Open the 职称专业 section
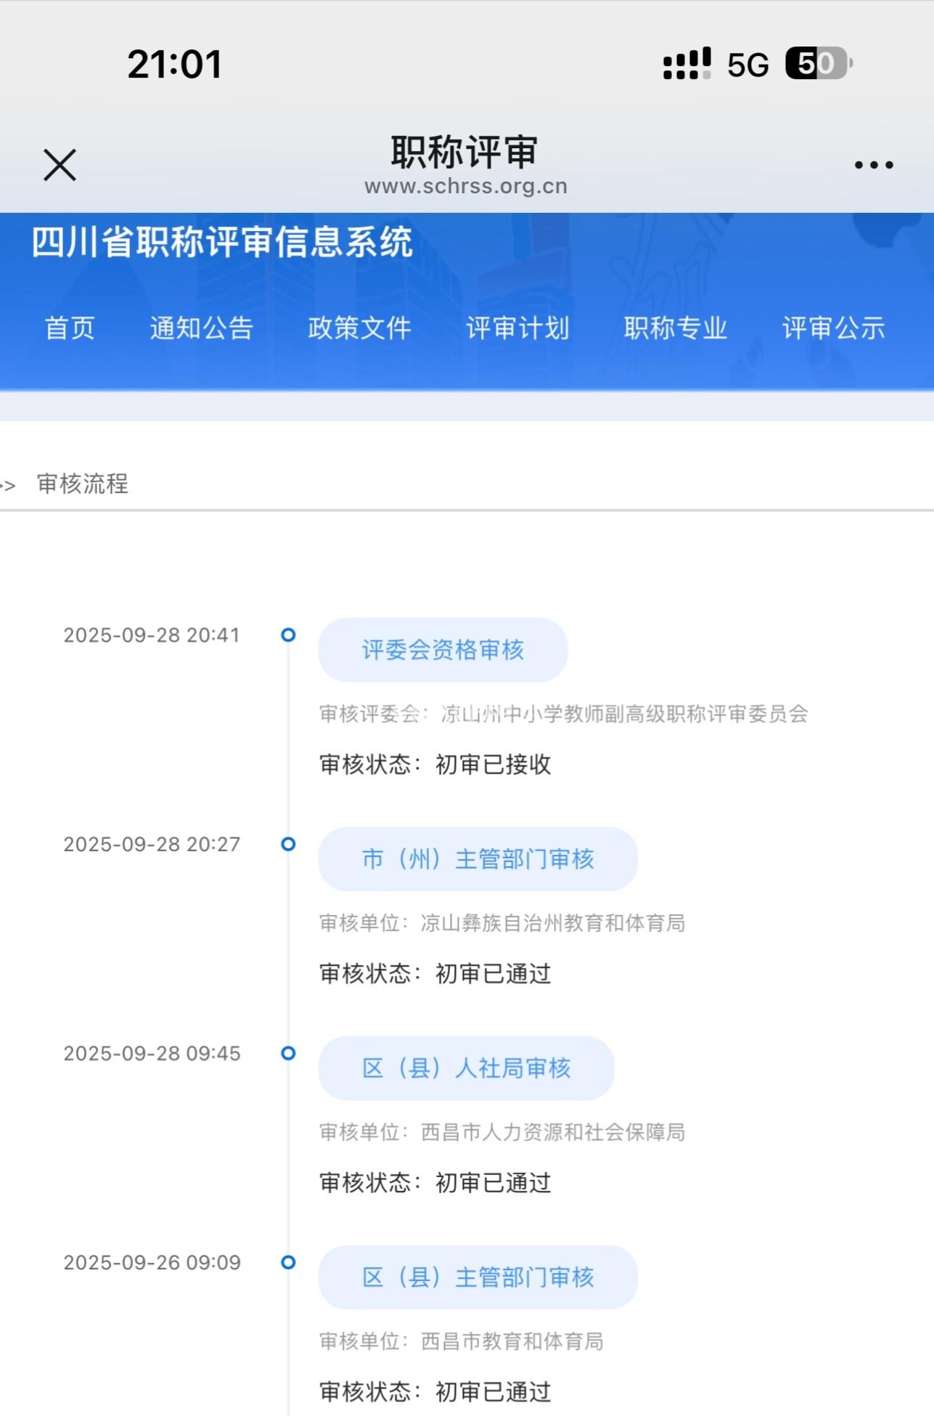This screenshot has height=1416, width=934. pyautogui.click(x=675, y=328)
